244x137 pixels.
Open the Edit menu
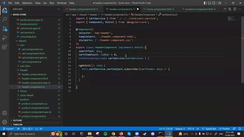pyautogui.click(x=17, y=3)
